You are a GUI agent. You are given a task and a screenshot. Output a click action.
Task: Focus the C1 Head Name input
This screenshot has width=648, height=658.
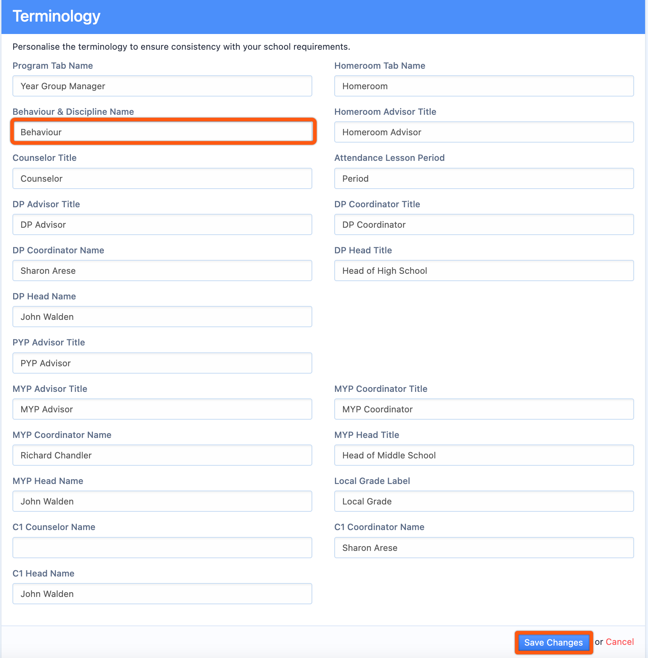pyautogui.click(x=162, y=594)
